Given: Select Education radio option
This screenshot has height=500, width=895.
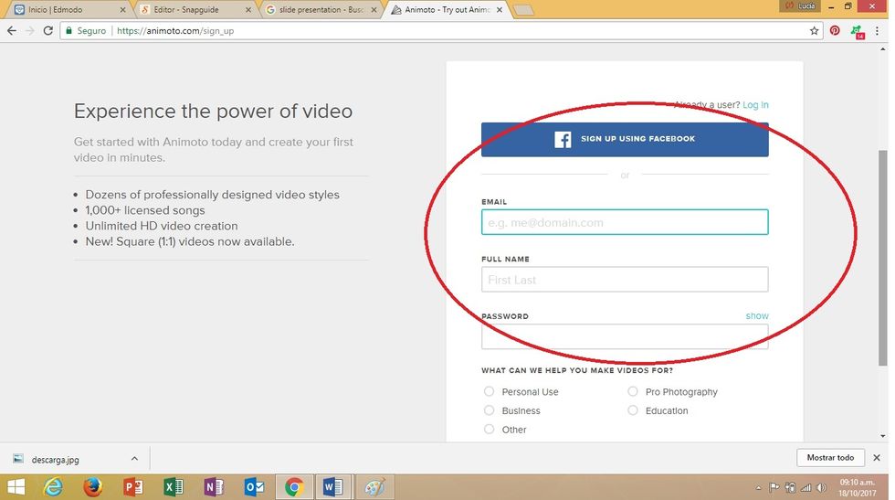Looking at the screenshot, I should tap(632, 410).
